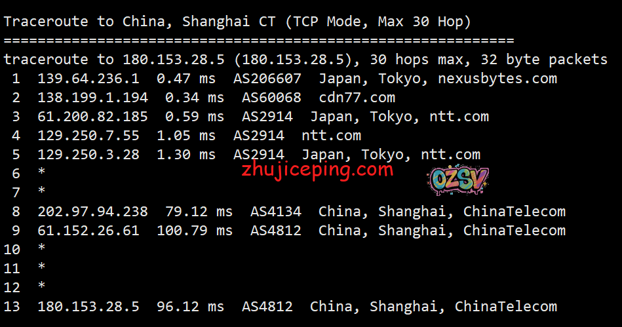This screenshot has height=327, width=622.
Task: Click the asterisk on hop 6
Action: (42, 174)
